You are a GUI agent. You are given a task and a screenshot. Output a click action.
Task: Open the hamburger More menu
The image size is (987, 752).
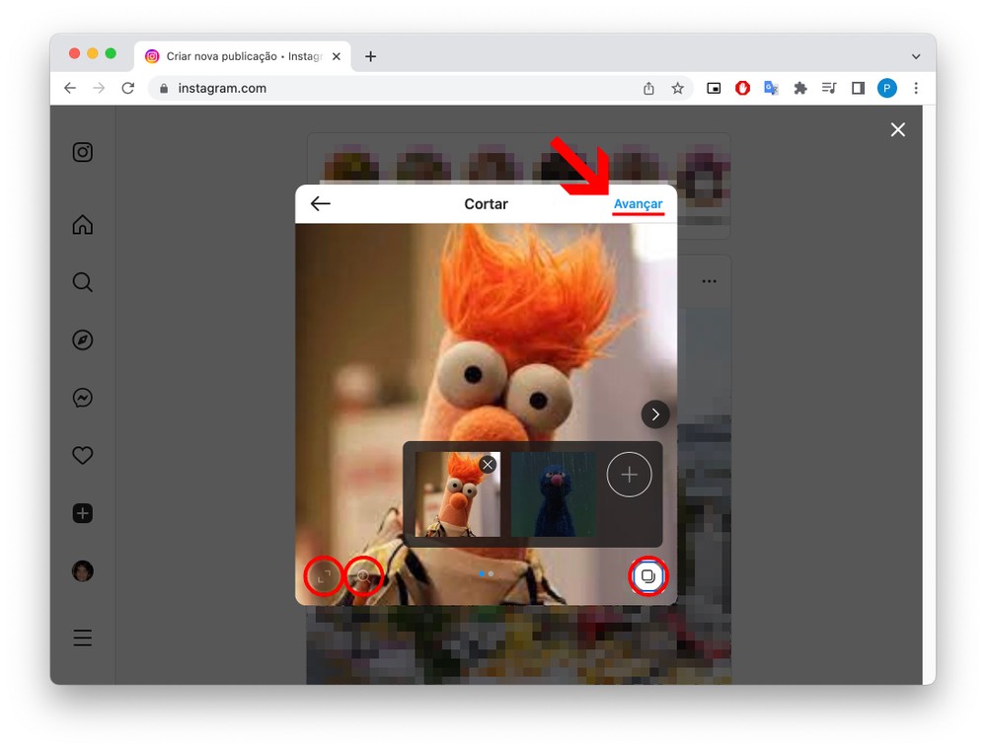tap(83, 638)
